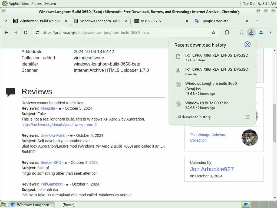The height and width of the screenshot is (208, 277).
Task: Close the Recent download history popup
Action: [x=248, y=44]
